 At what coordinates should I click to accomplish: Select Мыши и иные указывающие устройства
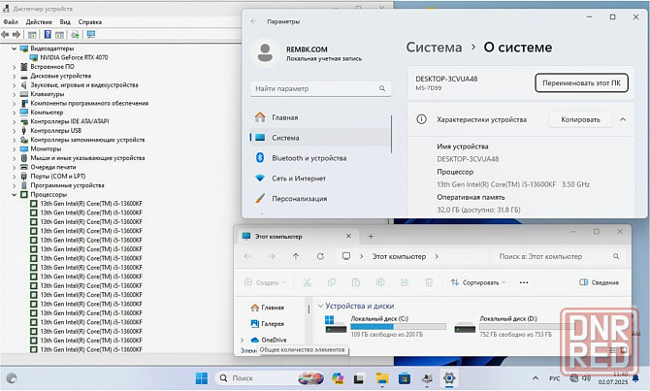(x=87, y=158)
